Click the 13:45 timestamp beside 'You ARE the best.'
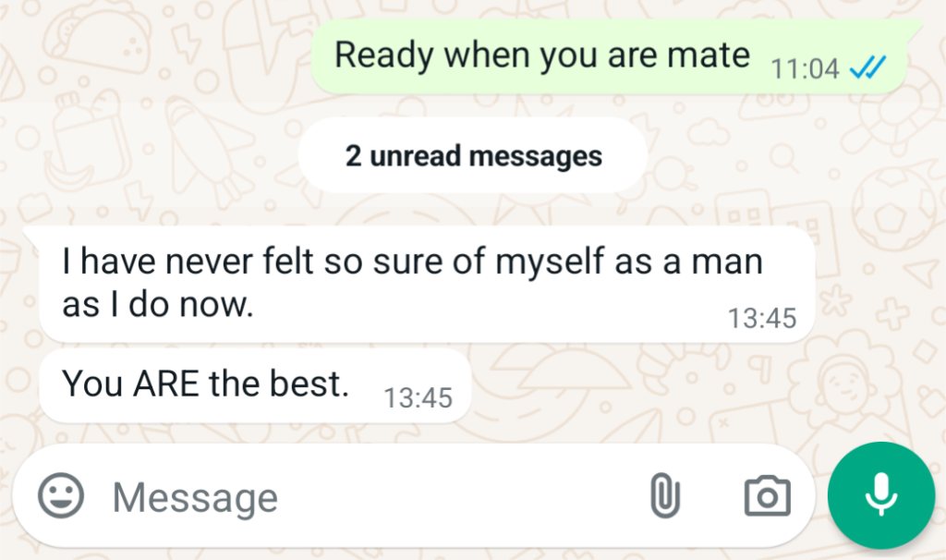This screenshot has width=946, height=560. [x=418, y=397]
